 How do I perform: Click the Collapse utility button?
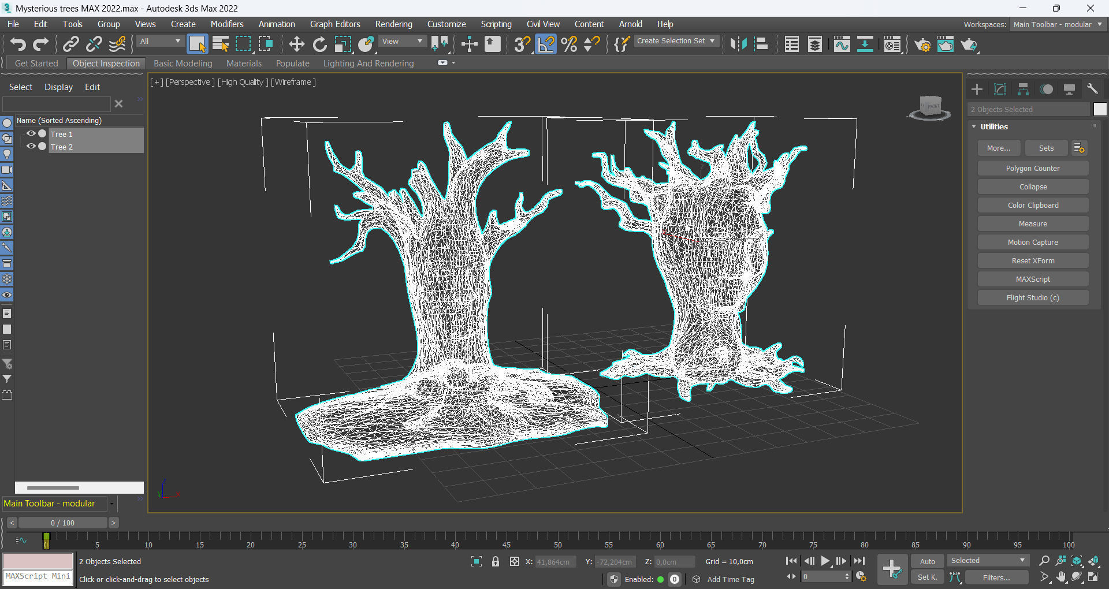point(1033,187)
